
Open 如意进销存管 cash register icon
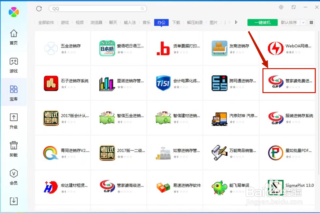click(x=163, y=153)
